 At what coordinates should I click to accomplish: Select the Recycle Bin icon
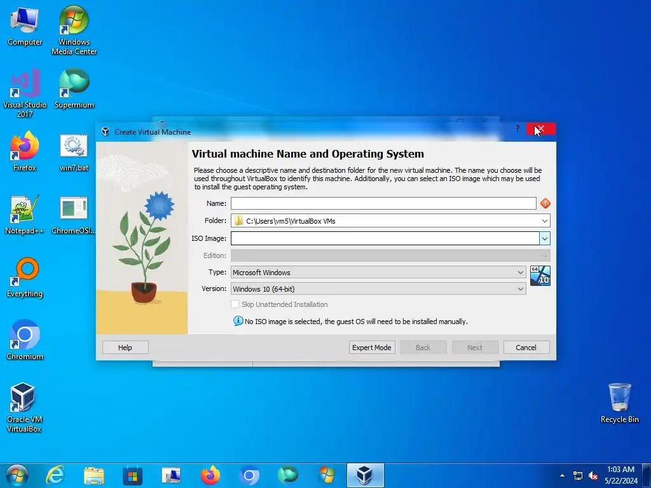pos(619,403)
